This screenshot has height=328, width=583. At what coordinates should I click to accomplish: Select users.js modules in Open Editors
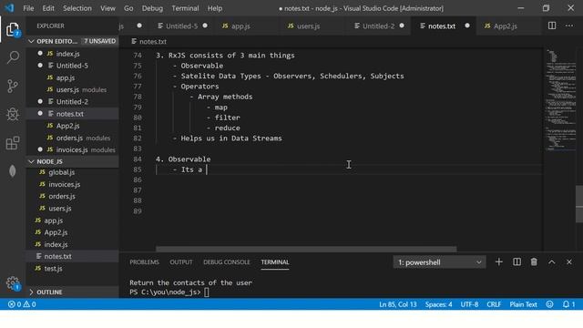point(73,89)
